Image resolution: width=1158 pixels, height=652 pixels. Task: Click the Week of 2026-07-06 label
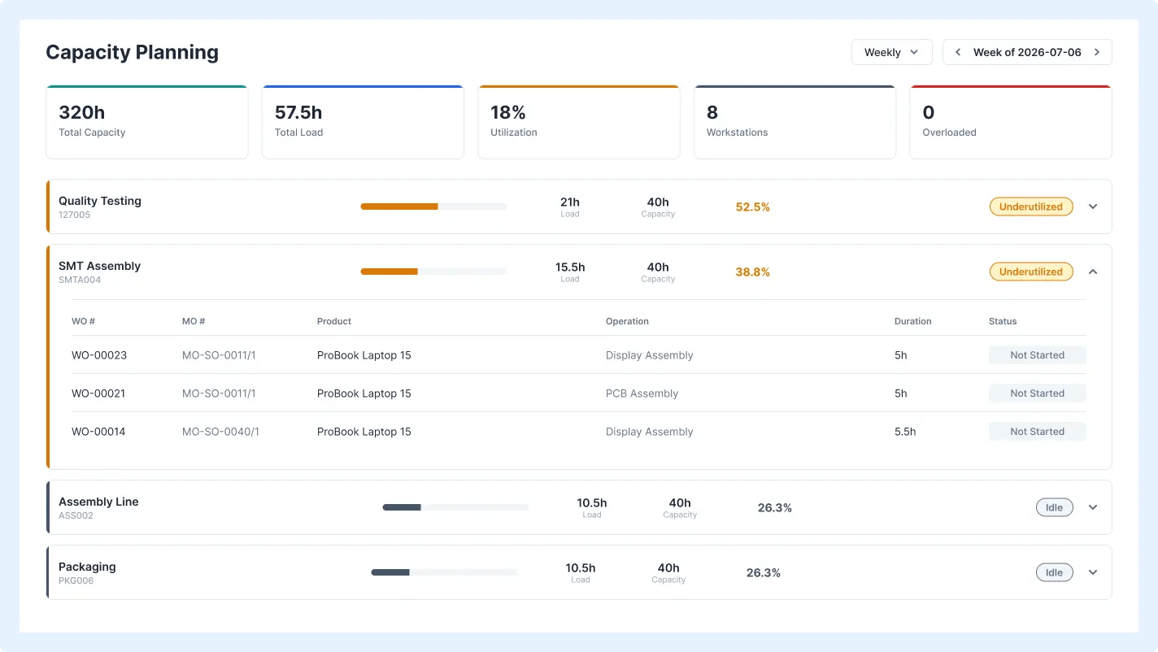[1027, 52]
